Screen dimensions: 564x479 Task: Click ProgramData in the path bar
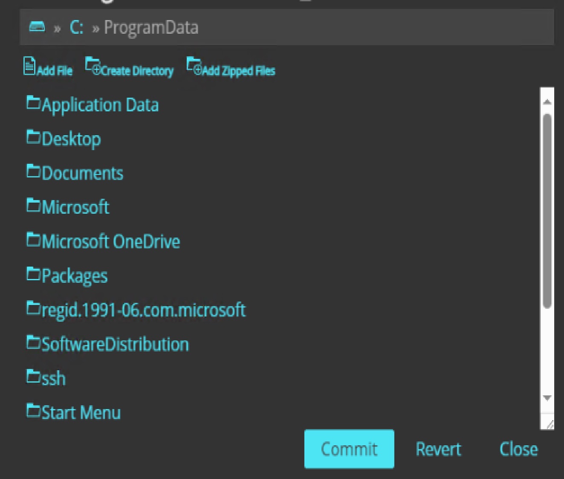tap(151, 26)
